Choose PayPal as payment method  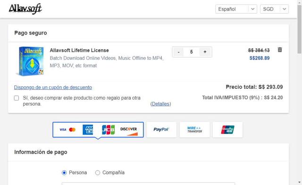(x=161, y=130)
